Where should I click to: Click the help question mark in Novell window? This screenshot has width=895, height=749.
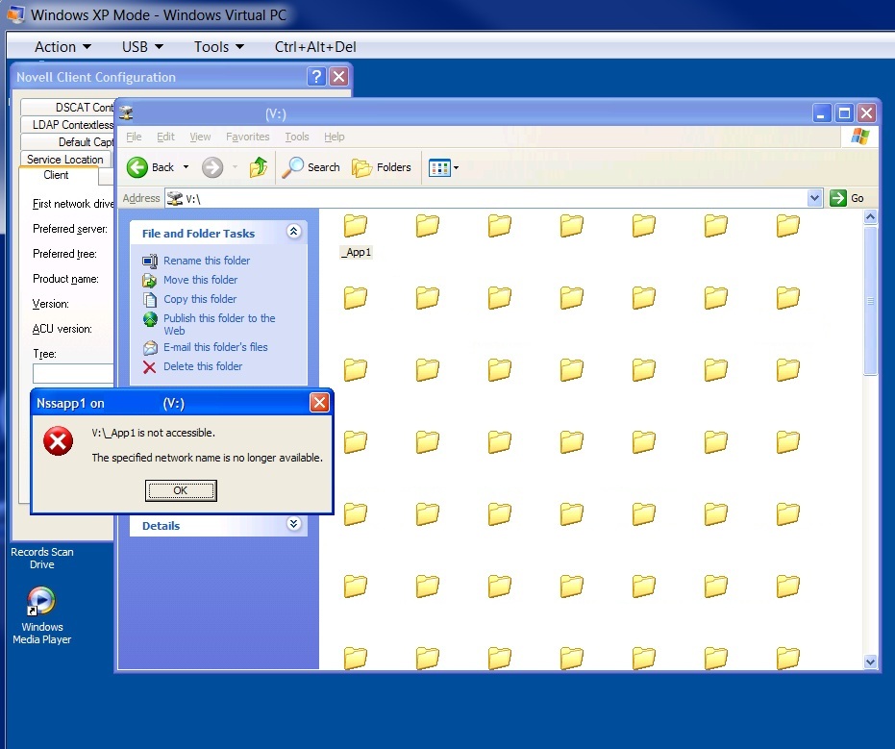pyautogui.click(x=317, y=77)
